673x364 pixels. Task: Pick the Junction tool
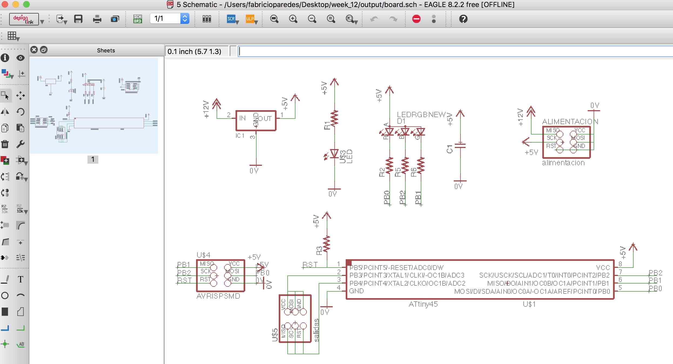[5, 344]
